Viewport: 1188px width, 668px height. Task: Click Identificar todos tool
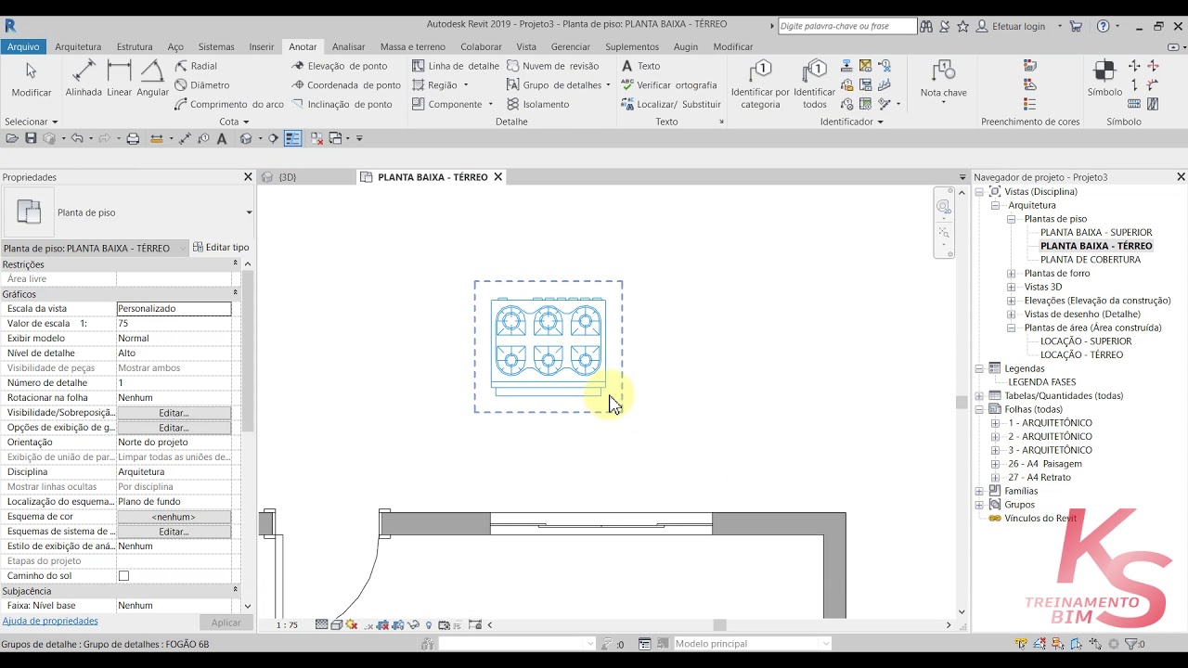pyautogui.click(x=815, y=84)
